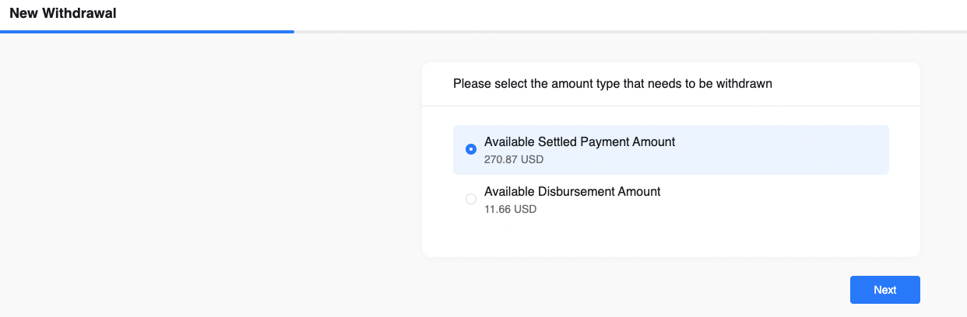
Task: Click the 270.87 USD amount text
Action: click(514, 160)
